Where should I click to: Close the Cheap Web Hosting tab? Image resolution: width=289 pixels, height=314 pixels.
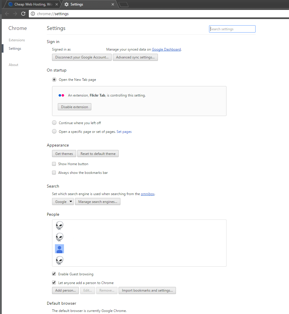[57, 4]
